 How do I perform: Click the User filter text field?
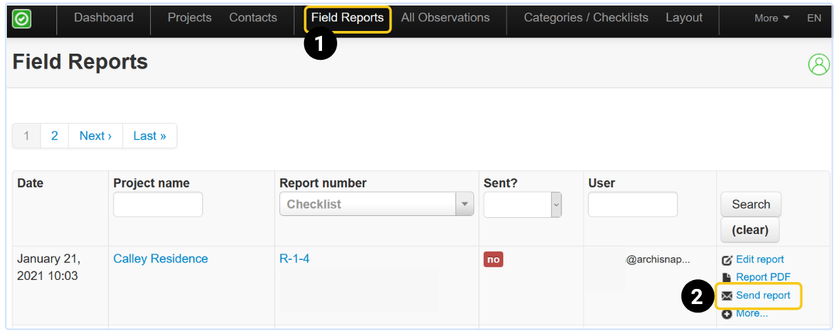click(x=632, y=204)
